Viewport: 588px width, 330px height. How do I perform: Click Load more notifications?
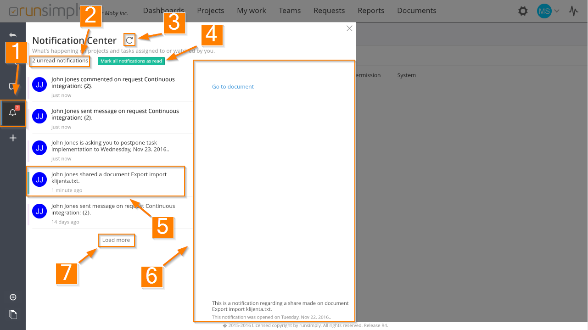116,240
